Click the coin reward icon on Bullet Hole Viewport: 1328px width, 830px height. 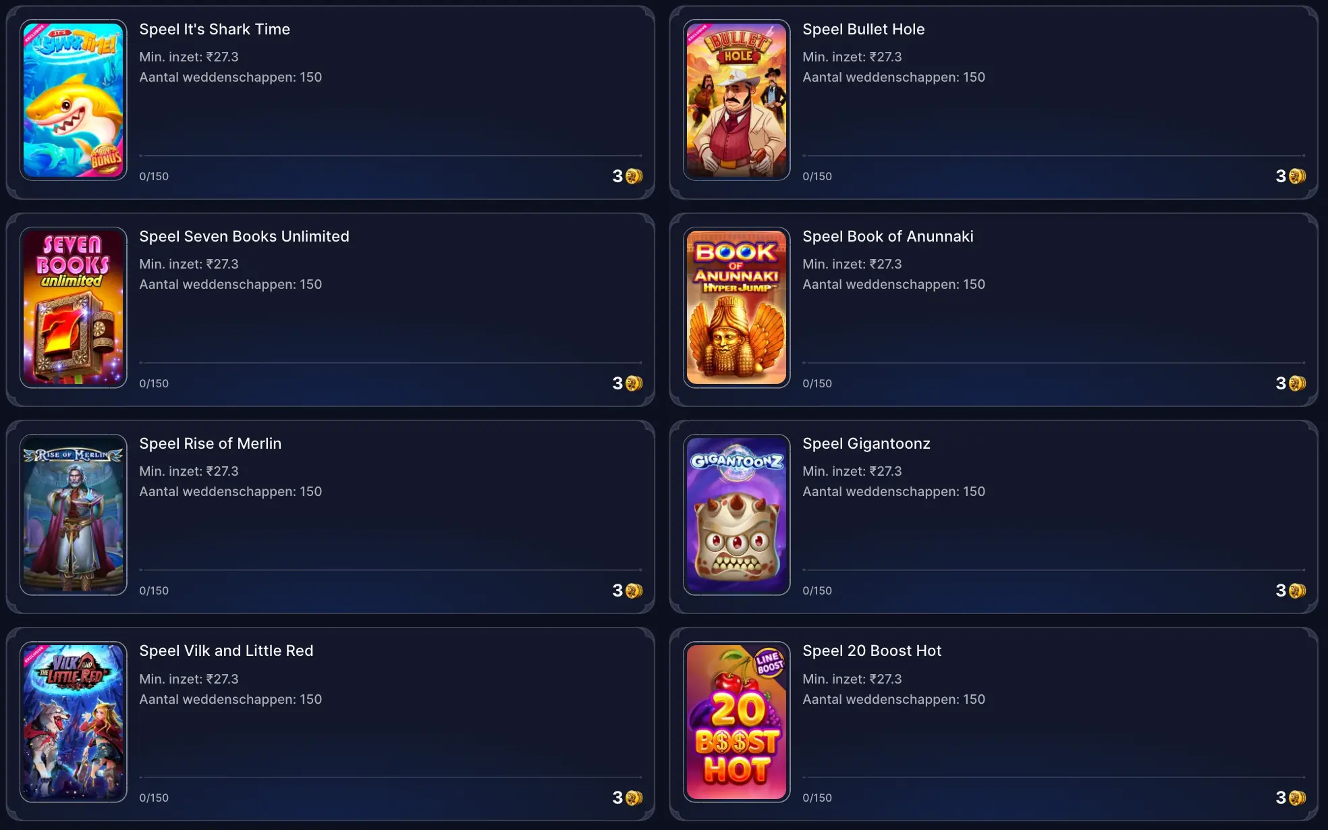pyautogui.click(x=1298, y=176)
